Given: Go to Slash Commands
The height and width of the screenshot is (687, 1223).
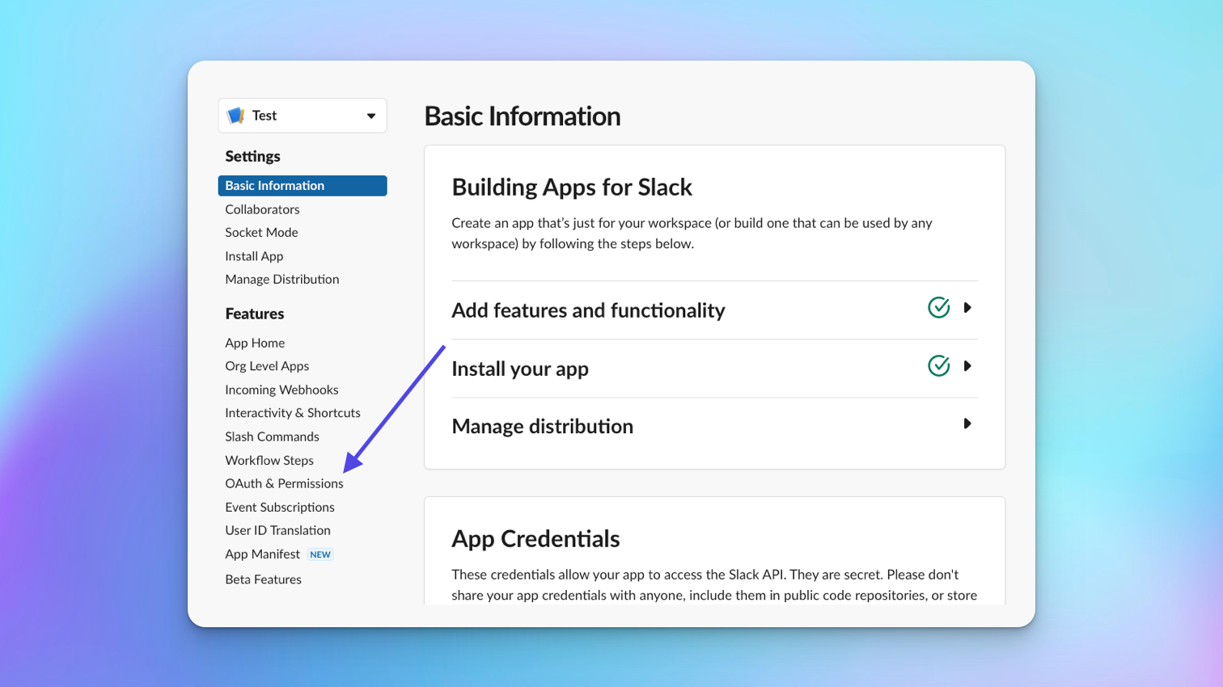Looking at the screenshot, I should point(272,436).
